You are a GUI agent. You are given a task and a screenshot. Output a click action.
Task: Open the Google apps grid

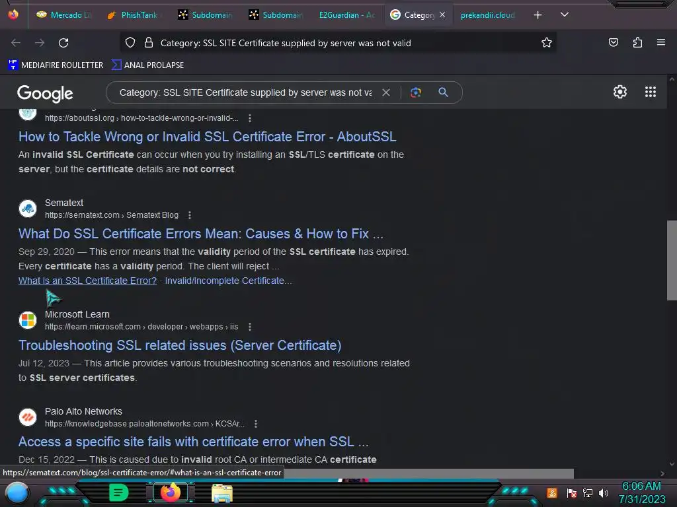click(x=651, y=92)
